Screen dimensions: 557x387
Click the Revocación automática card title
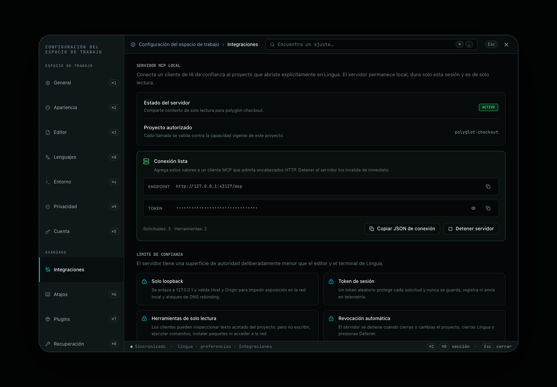364,319
